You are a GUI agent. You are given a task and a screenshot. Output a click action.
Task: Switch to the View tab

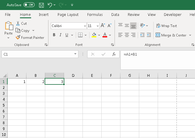point(152,15)
